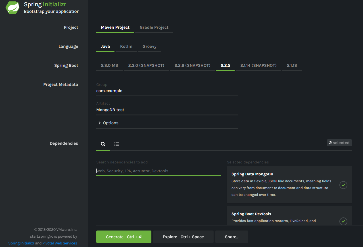The width and height of the screenshot is (363, 247).
Task: Remove Spring Boot DevTools via its checkmark
Action: point(343,221)
